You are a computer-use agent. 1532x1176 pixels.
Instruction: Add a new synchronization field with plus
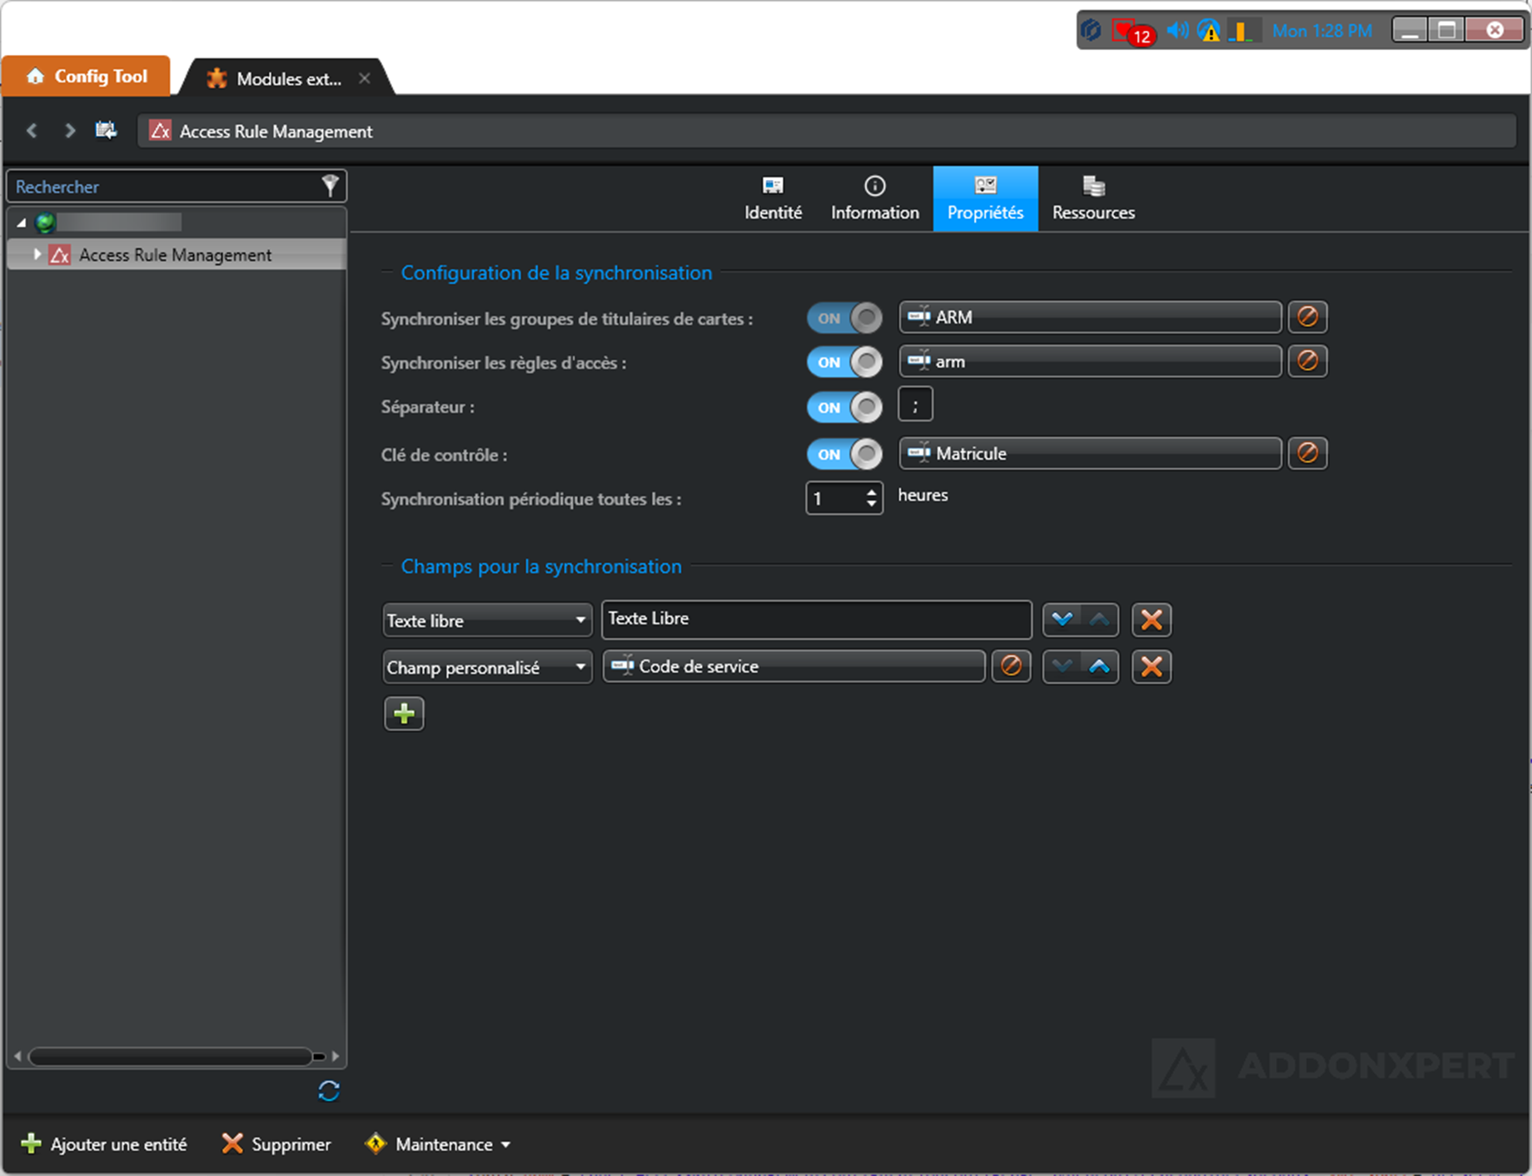click(x=404, y=714)
